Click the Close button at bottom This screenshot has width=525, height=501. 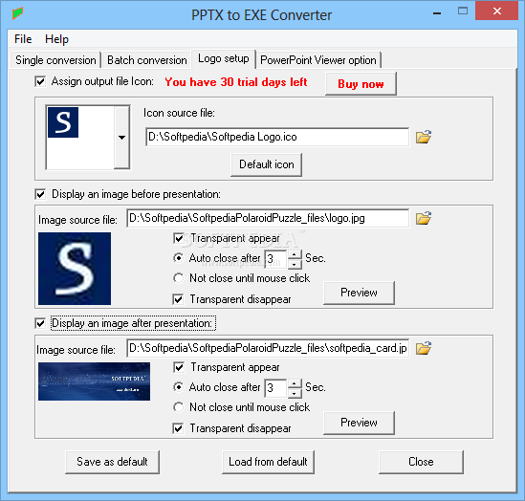tap(421, 462)
